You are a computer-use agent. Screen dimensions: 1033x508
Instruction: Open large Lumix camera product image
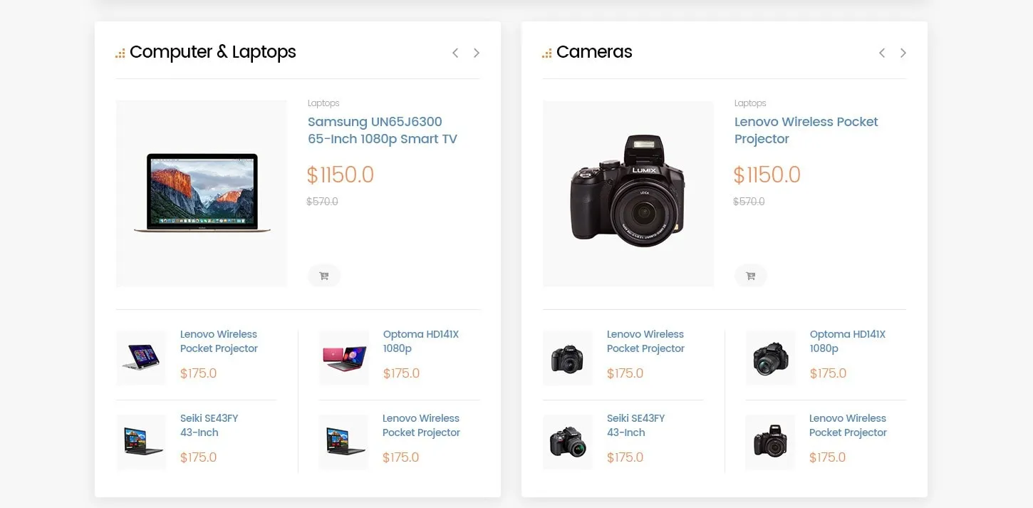pyautogui.click(x=628, y=194)
